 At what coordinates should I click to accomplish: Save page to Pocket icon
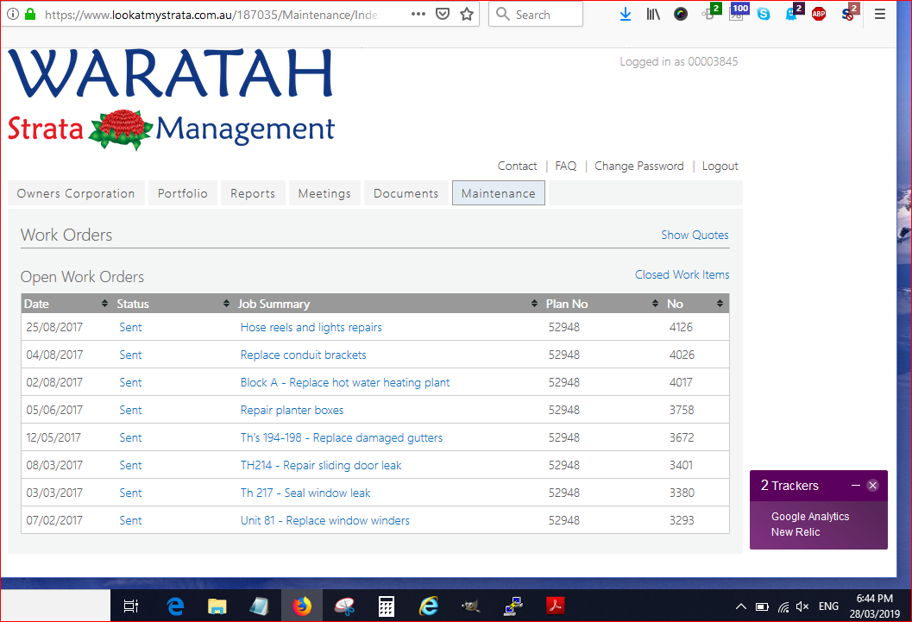coord(442,14)
